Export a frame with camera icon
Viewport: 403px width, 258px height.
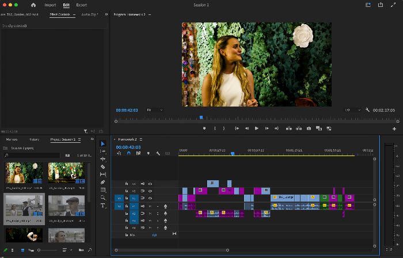pyautogui.click(x=309, y=128)
